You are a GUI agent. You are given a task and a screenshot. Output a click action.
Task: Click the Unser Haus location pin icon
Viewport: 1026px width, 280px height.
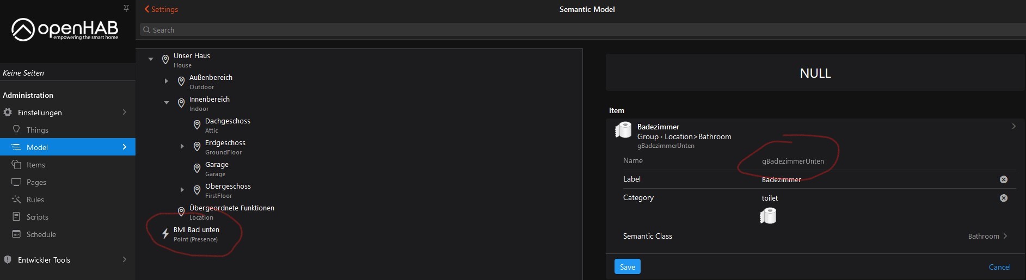(165, 60)
